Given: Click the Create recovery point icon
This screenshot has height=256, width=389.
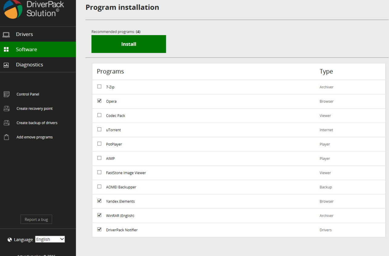Looking at the screenshot, I should 6,108.
